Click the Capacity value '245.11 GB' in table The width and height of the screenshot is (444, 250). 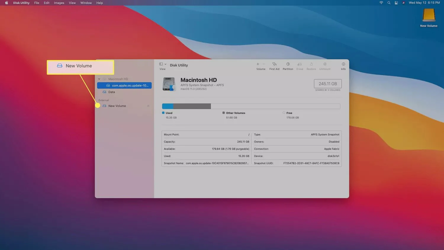pos(243,142)
